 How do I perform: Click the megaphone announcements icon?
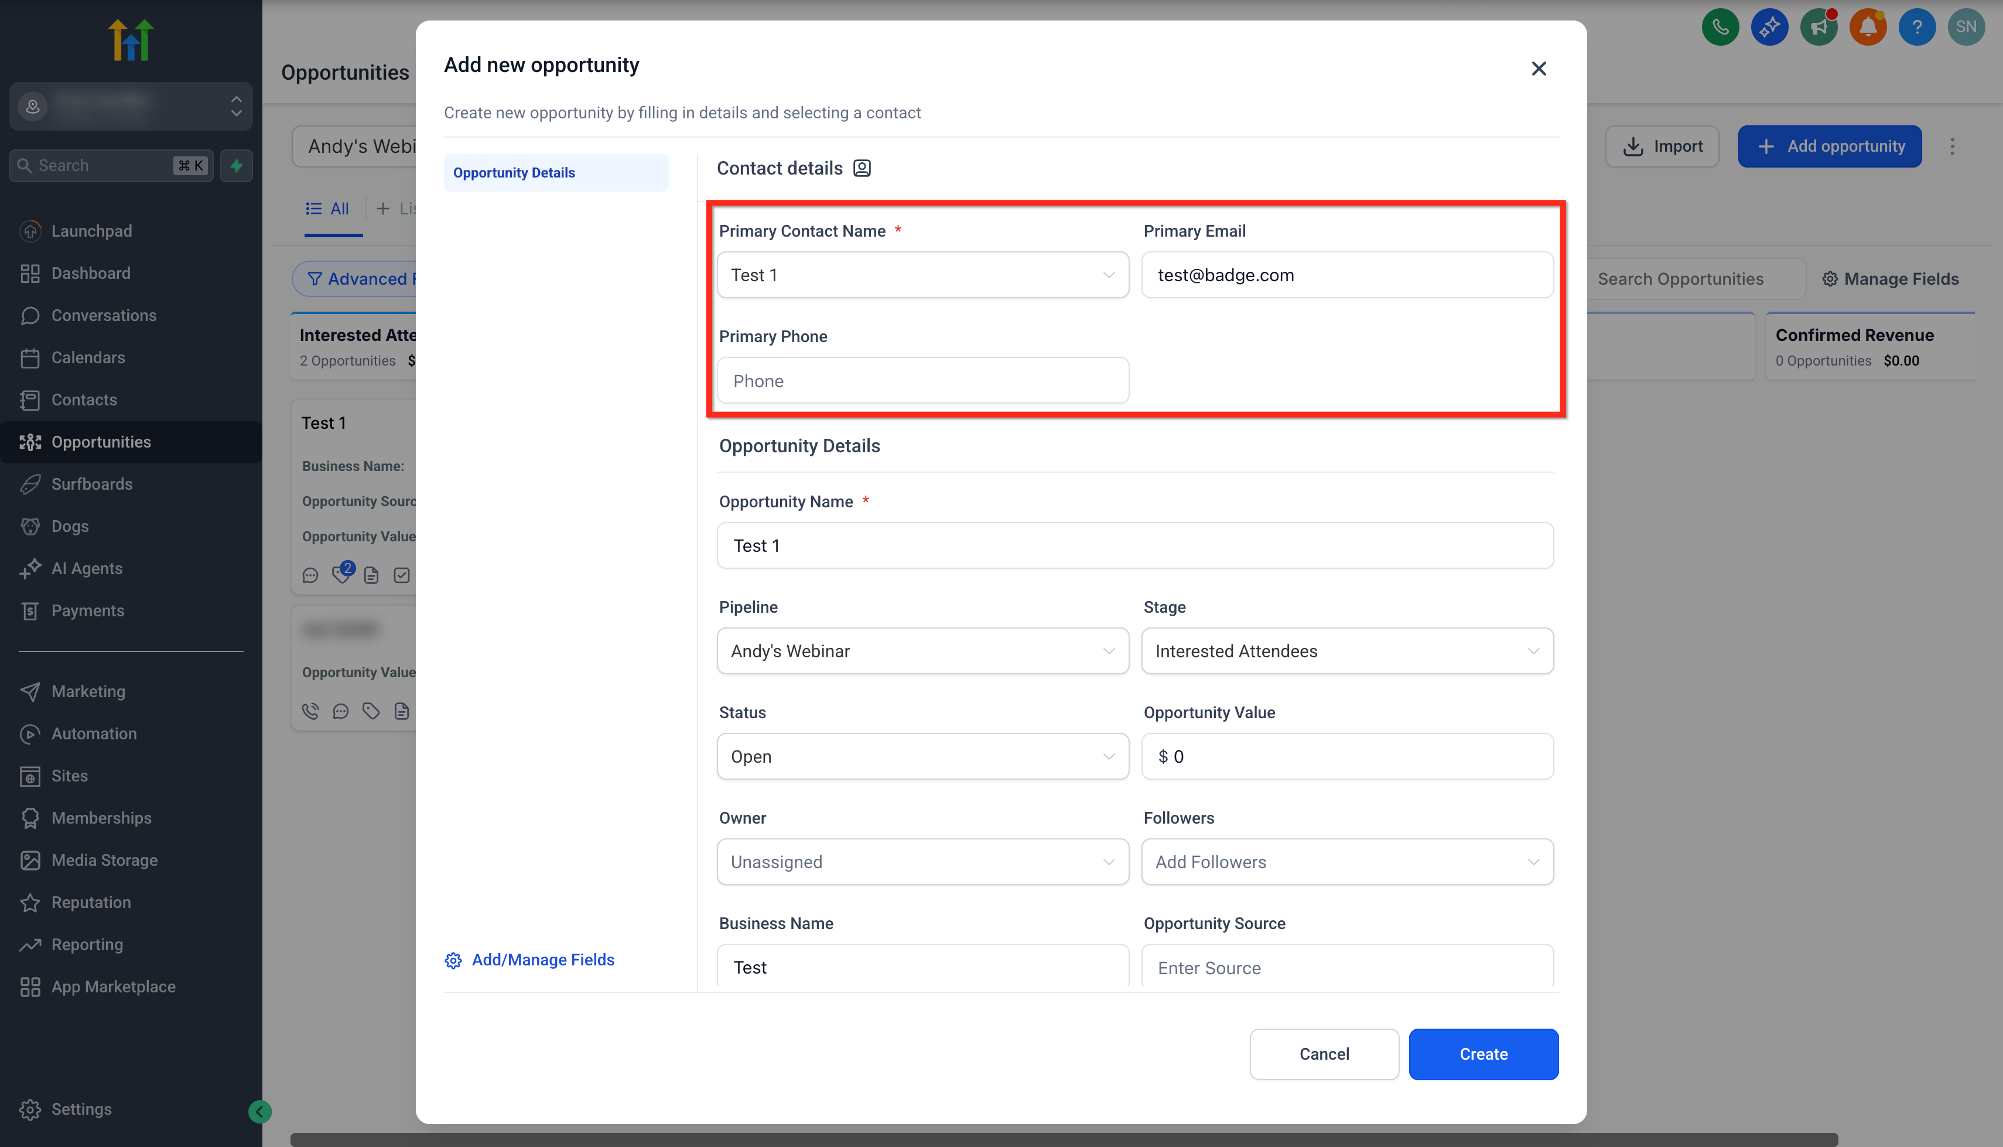(1818, 28)
